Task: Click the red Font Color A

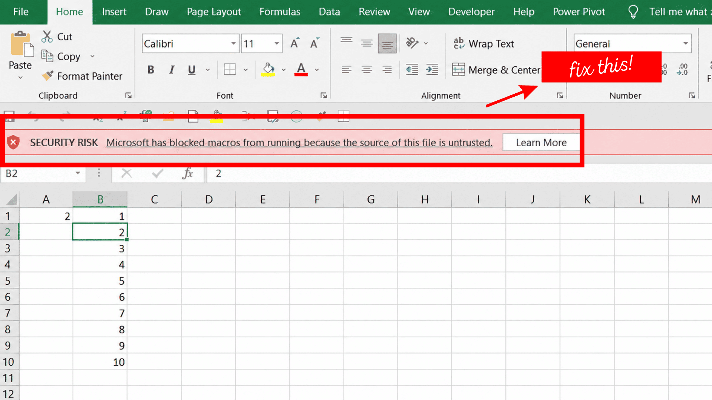Action: click(301, 69)
